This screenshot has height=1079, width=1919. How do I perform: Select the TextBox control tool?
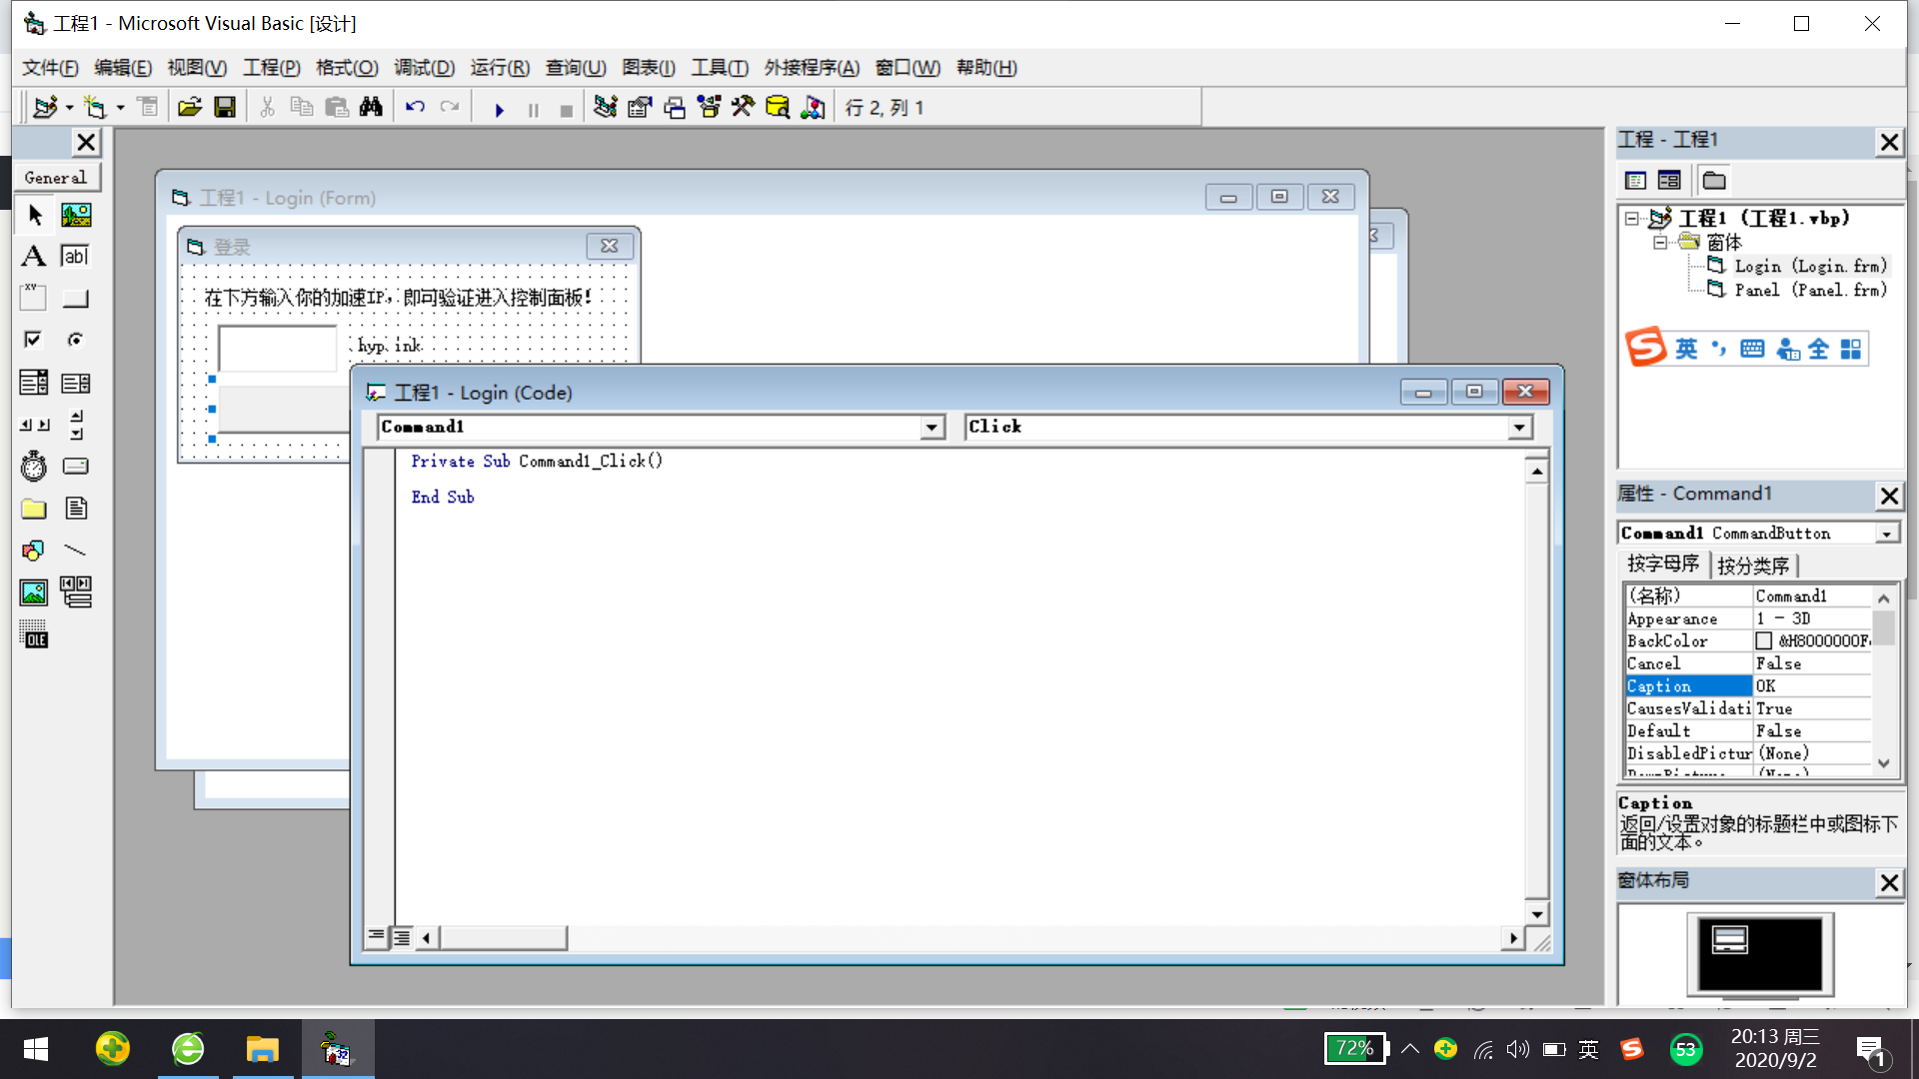[75, 256]
